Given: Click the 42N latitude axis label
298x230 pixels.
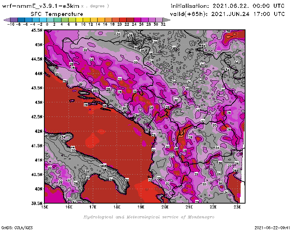Looking at the screenshot, I should click(38, 131).
